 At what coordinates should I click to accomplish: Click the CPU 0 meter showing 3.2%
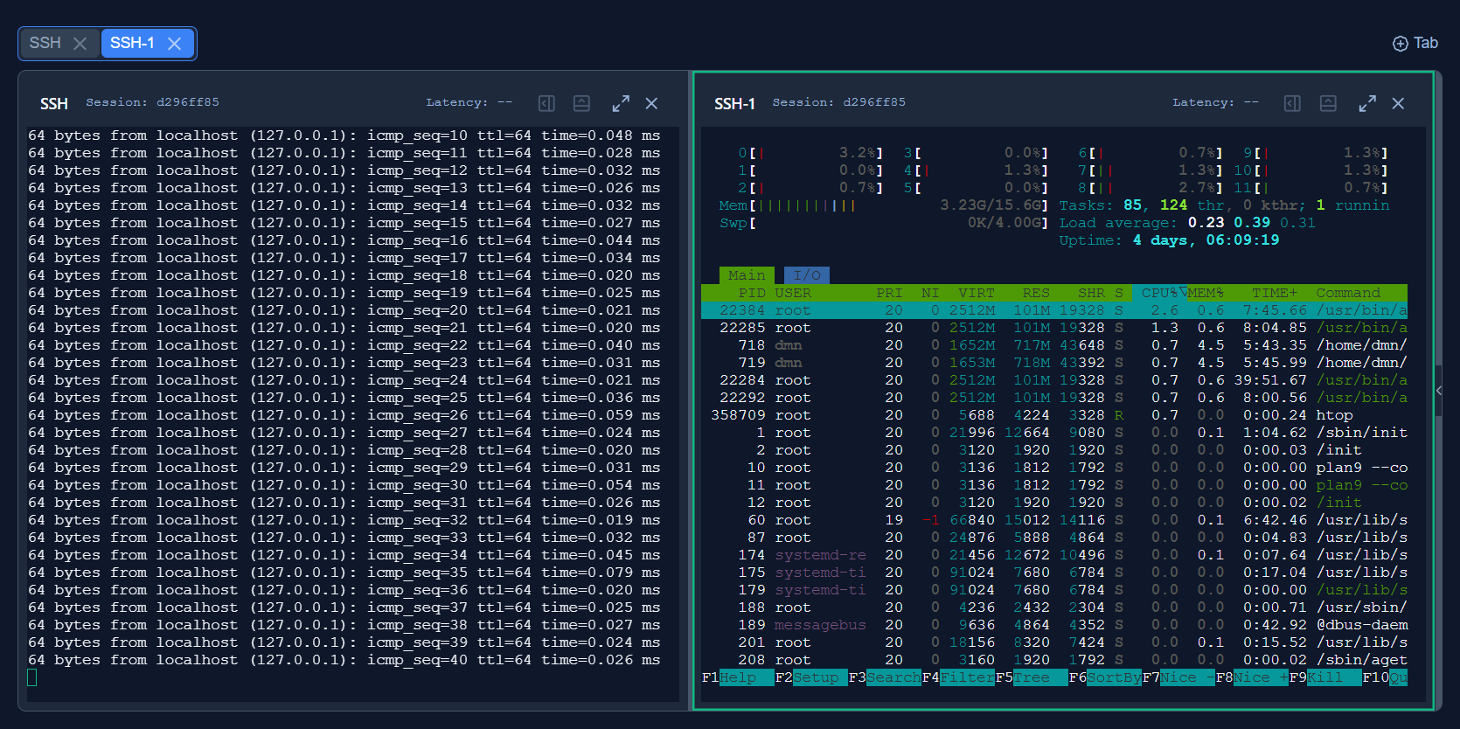click(810, 153)
